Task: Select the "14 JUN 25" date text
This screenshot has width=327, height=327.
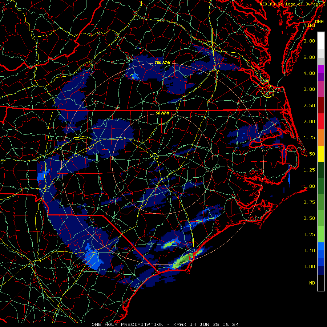Action: (205, 324)
